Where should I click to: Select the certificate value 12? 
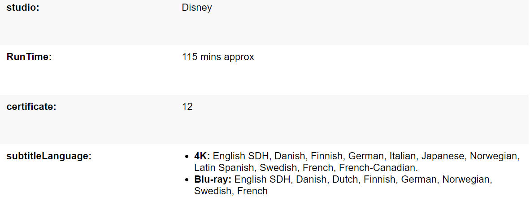tap(187, 107)
